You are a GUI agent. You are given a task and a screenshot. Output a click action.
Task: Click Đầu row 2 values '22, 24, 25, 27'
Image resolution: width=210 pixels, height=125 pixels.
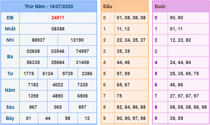point(131,40)
